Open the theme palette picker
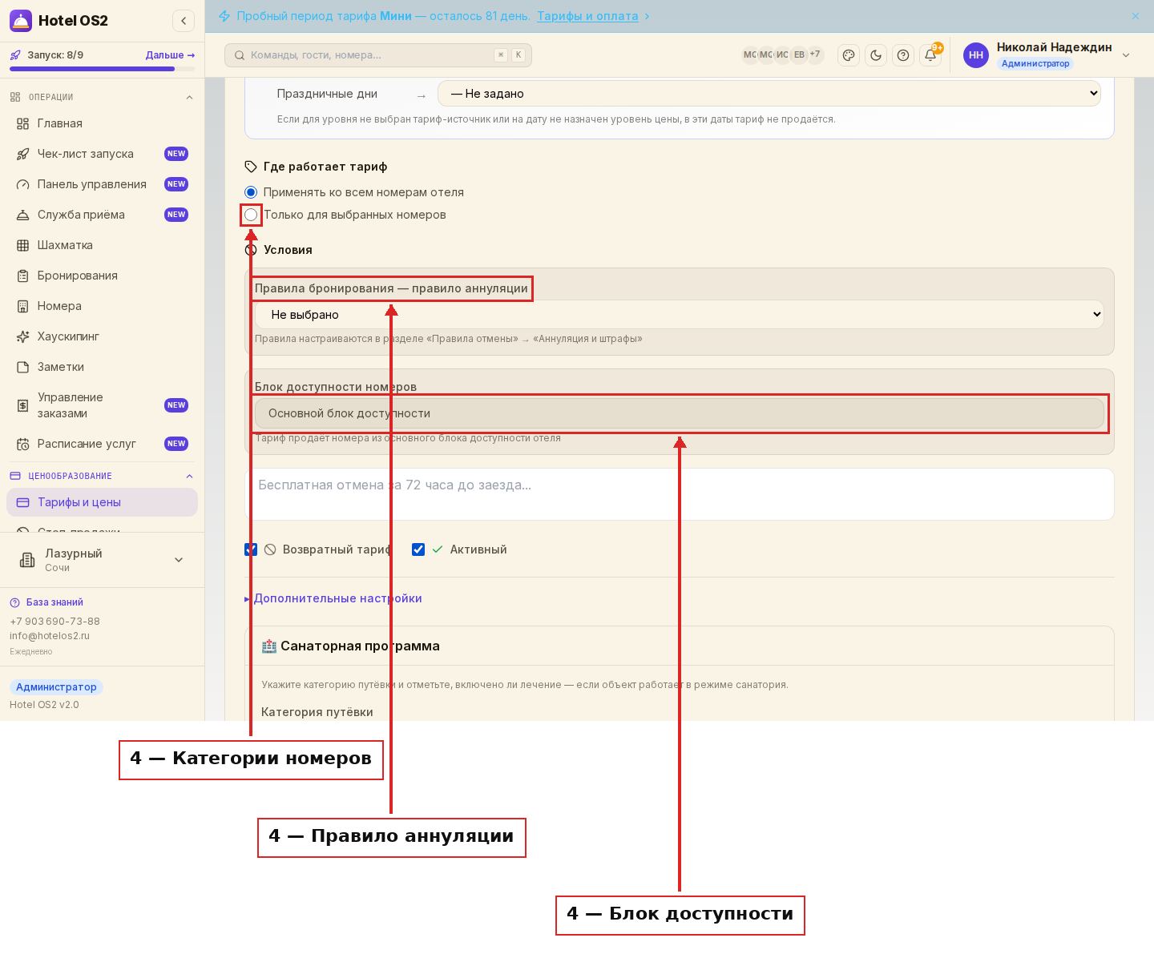Viewport: 1154px width, 954px height. pyautogui.click(x=849, y=55)
